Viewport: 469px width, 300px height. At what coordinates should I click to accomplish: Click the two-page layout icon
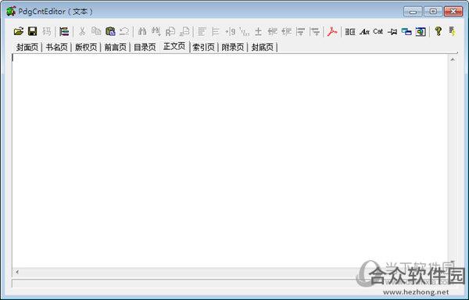pos(350,32)
